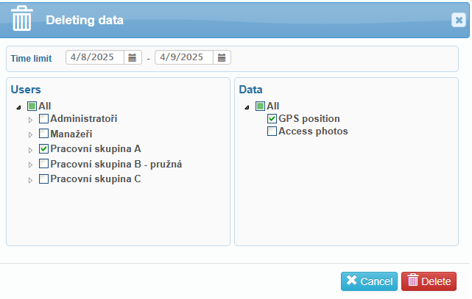This screenshot has height=299, width=472.
Task: Click the Cancel button
Action: pyautogui.click(x=369, y=281)
